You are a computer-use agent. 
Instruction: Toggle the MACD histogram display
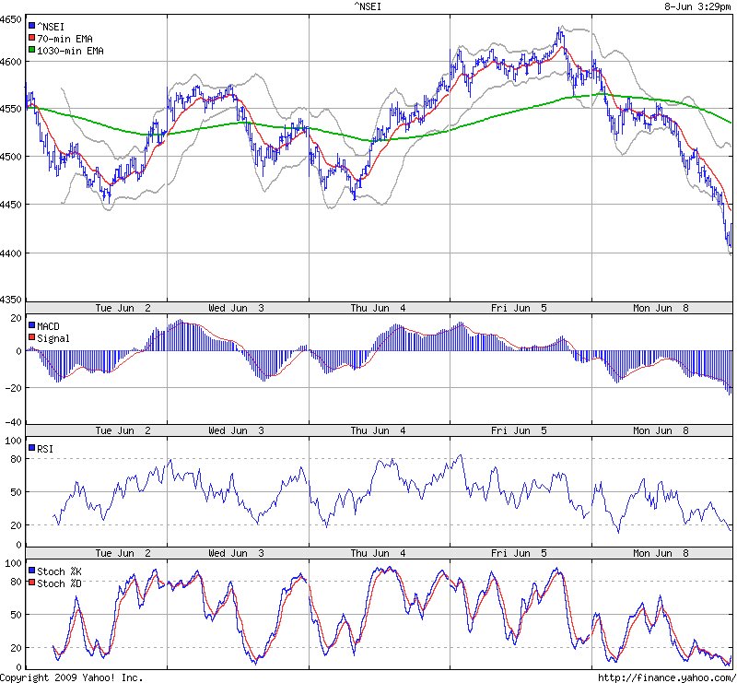[x=31, y=325]
